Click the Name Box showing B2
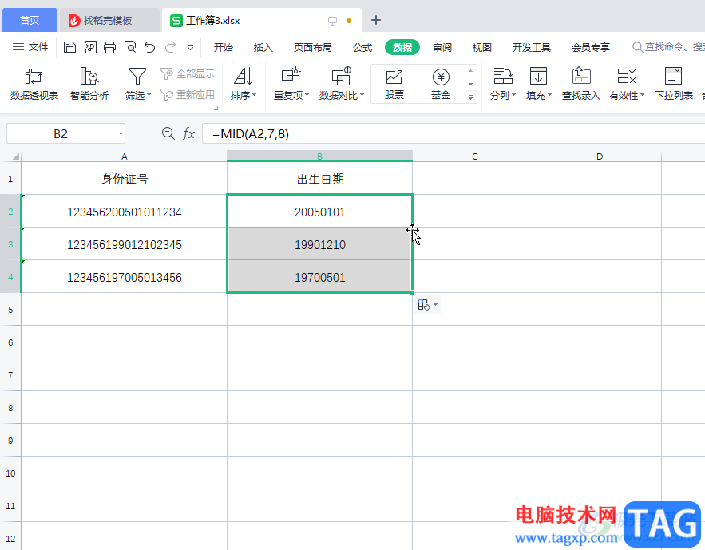 [61, 134]
